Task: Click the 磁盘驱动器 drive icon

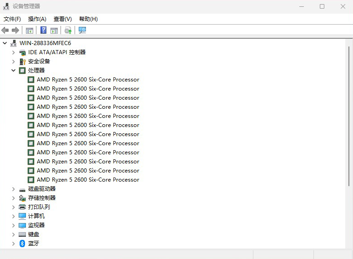Action: (x=22, y=190)
